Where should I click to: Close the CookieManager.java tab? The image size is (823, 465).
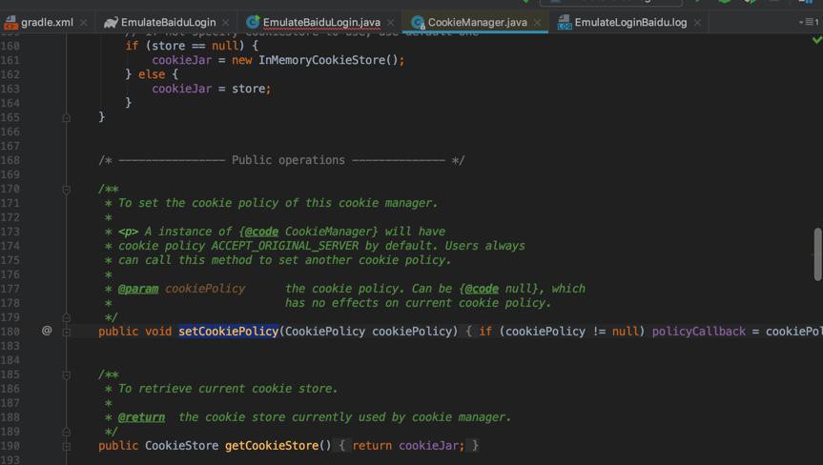click(538, 23)
